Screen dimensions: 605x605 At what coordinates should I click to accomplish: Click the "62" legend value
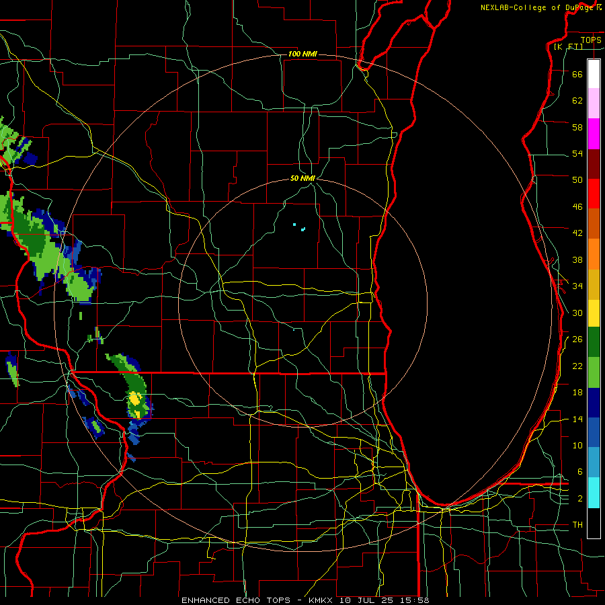click(x=577, y=101)
